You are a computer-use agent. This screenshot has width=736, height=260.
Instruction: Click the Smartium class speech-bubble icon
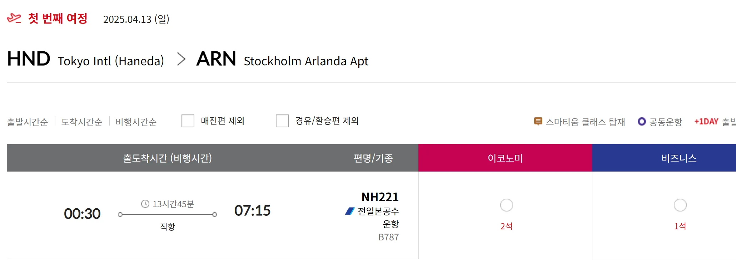tap(538, 122)
